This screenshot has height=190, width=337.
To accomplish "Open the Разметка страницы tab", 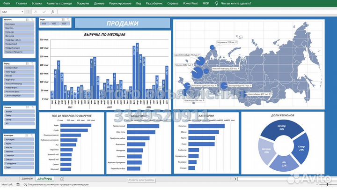I will pyautogui.click(x=59, y=3).
